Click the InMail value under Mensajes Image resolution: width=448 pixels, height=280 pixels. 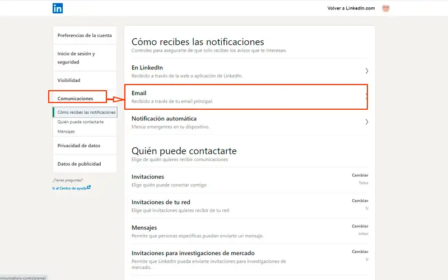coord(363,234)
